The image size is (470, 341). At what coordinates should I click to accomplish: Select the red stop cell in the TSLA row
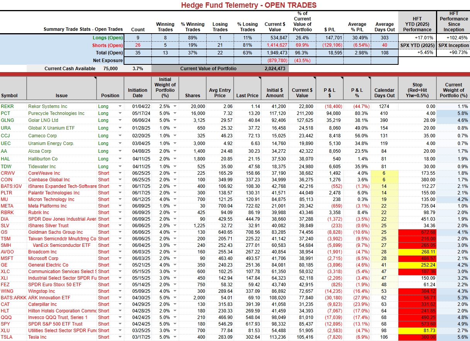417,337
